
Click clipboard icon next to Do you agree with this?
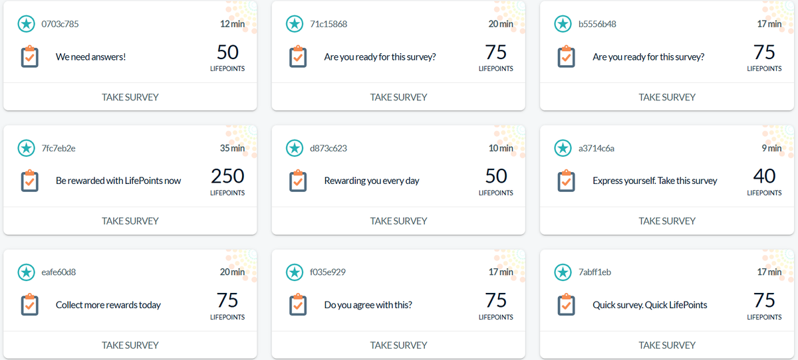298,305
